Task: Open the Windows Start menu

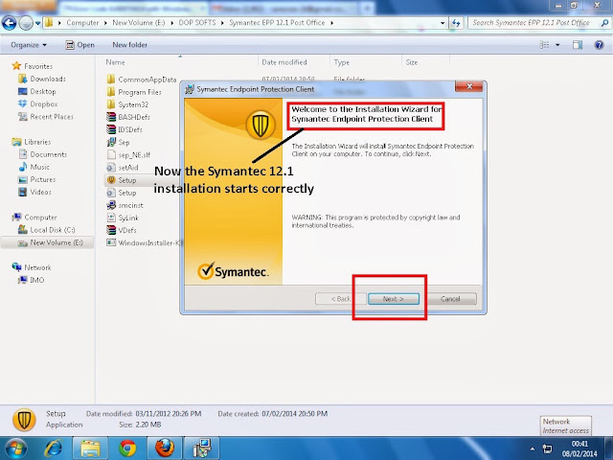Action: point(15,448)
